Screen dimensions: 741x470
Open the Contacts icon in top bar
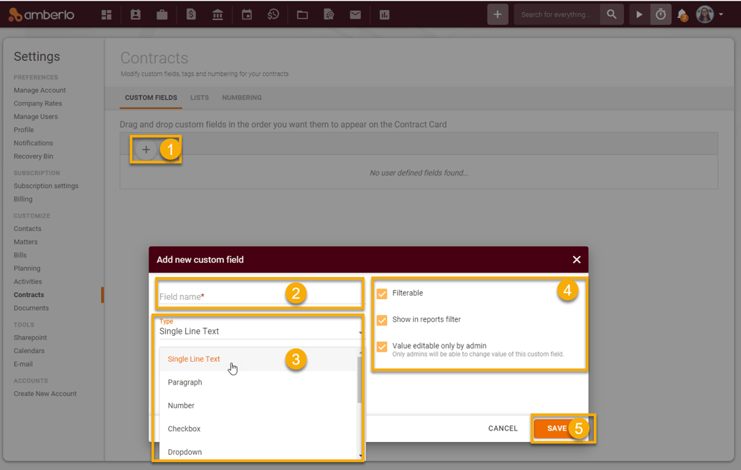(x=136, y=14)
